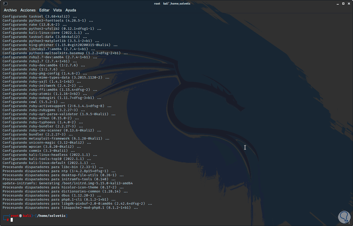
Task: Maximize the terminal window
Action: pyautogui.click(x=343, y=4)
